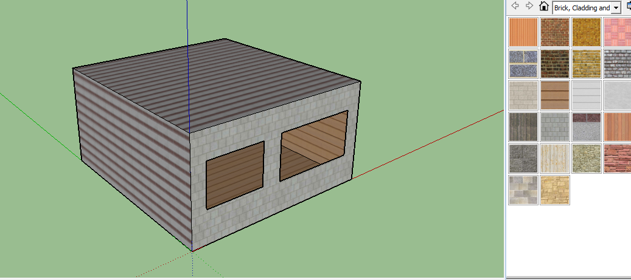The width and height of the screenshot is (631, 280).
Task: Pick the blue-grey stone with yellow mortar swatch
Action: point(523,64)
